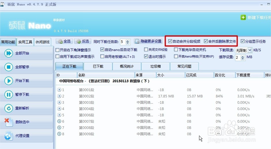Click the 全部暂停 stop-all icon
This screenshot has width=271, height=149.
pyautogui.click(x=9, y=67)
